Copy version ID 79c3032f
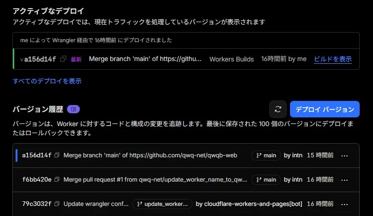This screenshot has height=216, width=373. coord(57,204)
